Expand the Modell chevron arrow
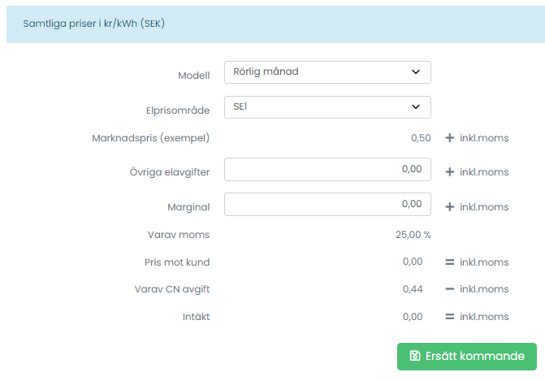 (416, 72)
